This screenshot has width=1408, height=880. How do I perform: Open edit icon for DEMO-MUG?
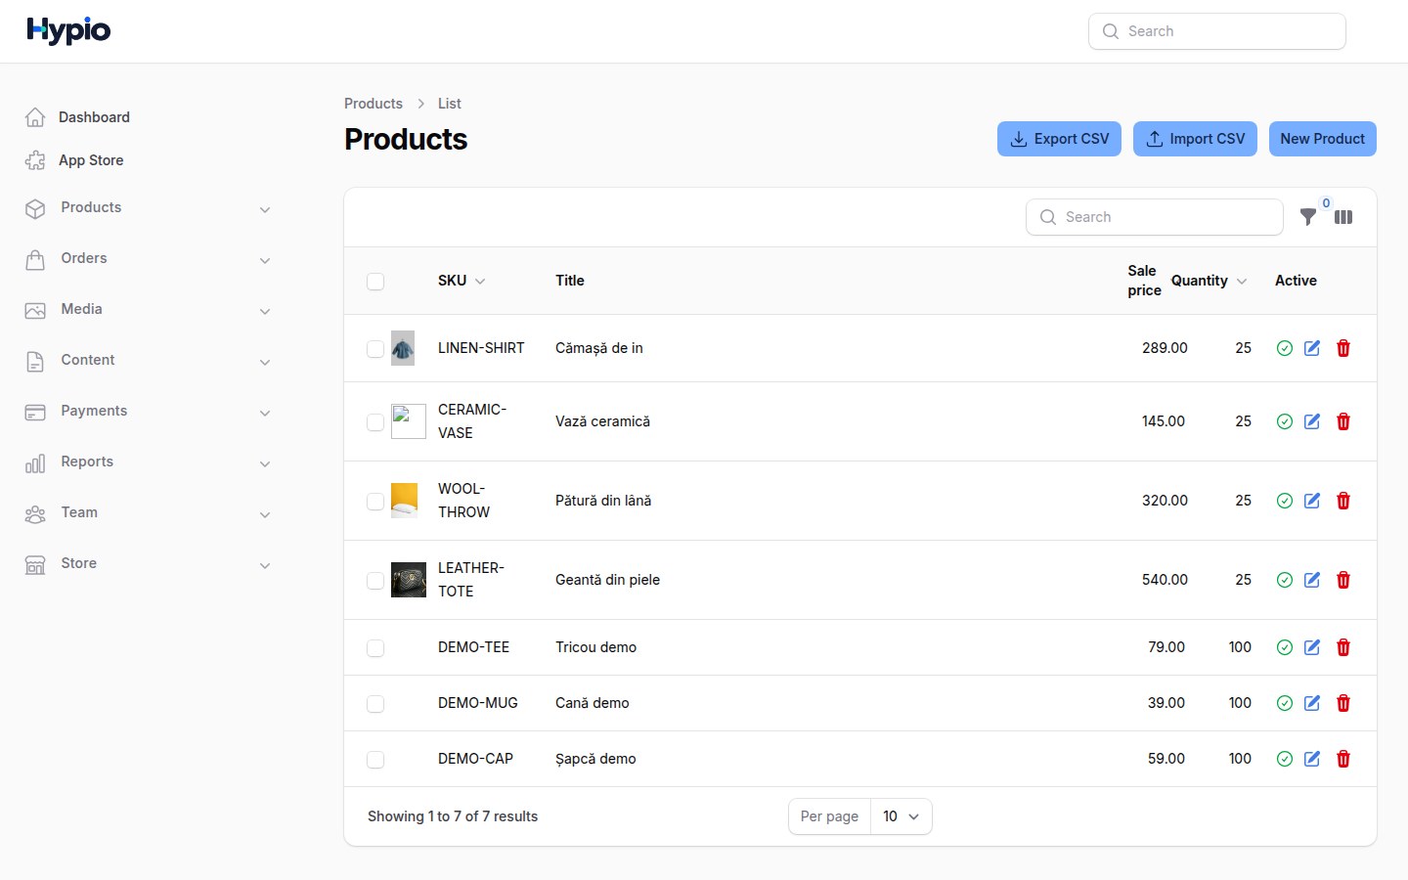tap(1312, 703)
